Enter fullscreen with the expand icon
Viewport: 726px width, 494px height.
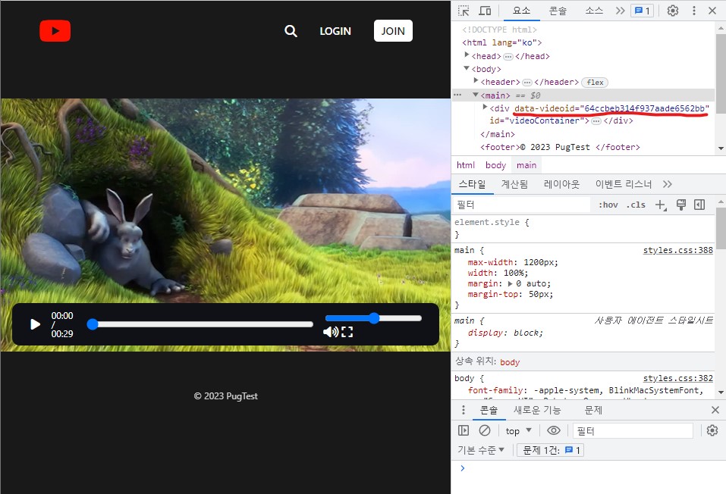point(347,332)
